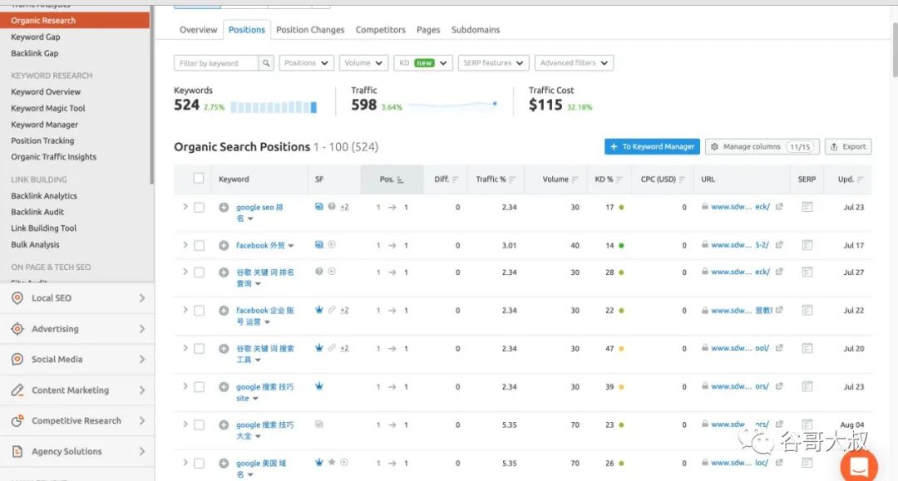Screen dimensions: 898x481
Task: Click the Keywords trend bar chart
Action: click(274, 107)
